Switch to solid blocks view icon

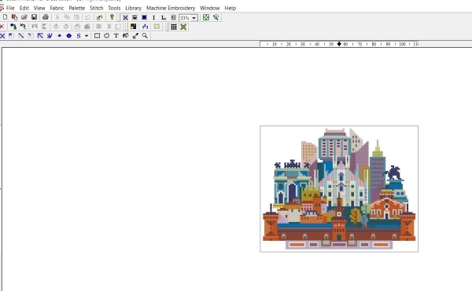pos(145,18)
